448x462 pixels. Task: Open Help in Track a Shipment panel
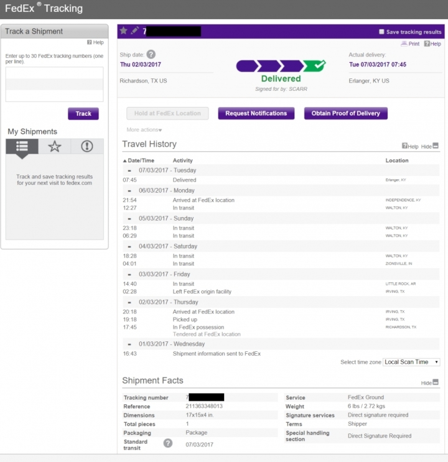[x=95, y=42]
